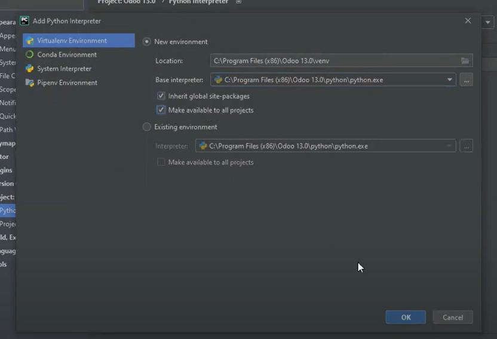Click the Plugins entry in the Settings sidebar
Image resolution: width=497 pixels, height=339 pixels.
(x=7, y=170)
